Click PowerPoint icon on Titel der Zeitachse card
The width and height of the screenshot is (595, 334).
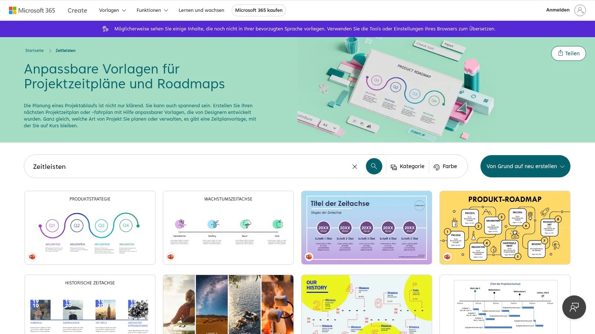pos(309,257)
